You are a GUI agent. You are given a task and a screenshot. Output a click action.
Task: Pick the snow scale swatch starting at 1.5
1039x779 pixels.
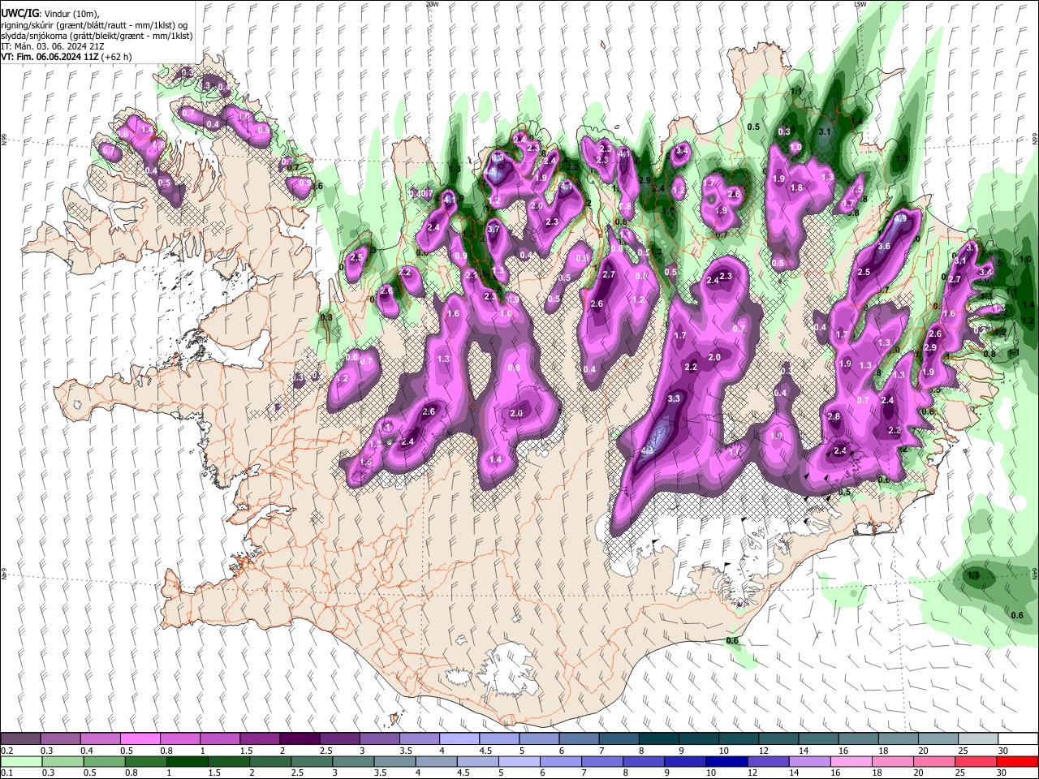tap(260, 739)
